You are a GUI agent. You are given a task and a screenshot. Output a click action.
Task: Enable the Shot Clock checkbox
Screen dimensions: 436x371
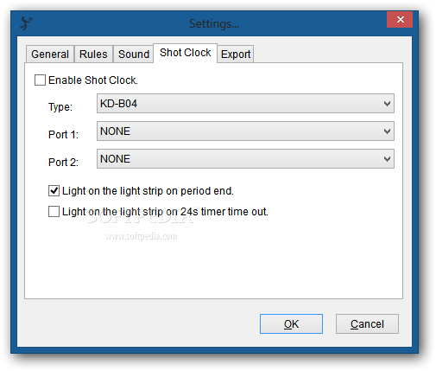point(40,80)
